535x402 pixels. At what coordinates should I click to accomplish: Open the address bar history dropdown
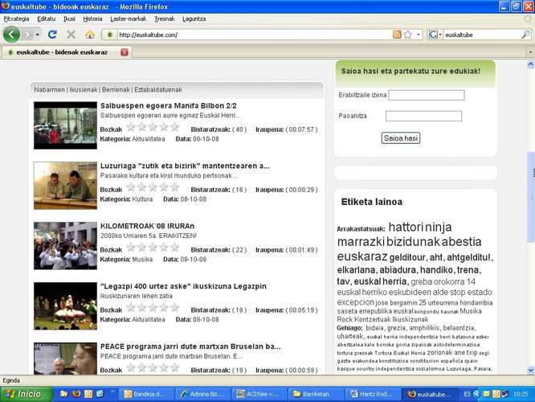pos(419,35)
